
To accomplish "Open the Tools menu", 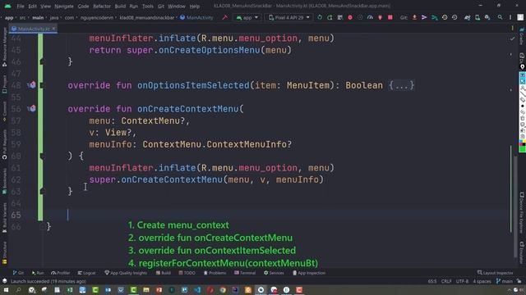I will point(148,6).
